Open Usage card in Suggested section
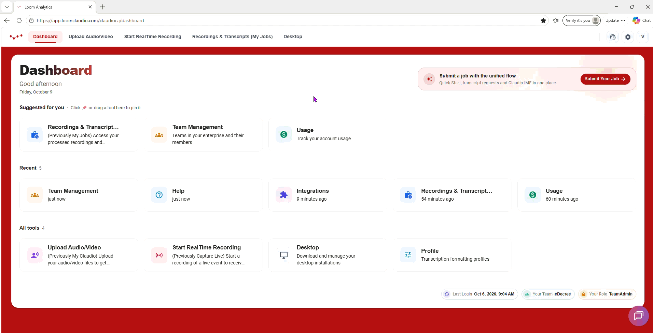This screenshot has width=653, height=333. pyautogui.click(x=328, y=134)
